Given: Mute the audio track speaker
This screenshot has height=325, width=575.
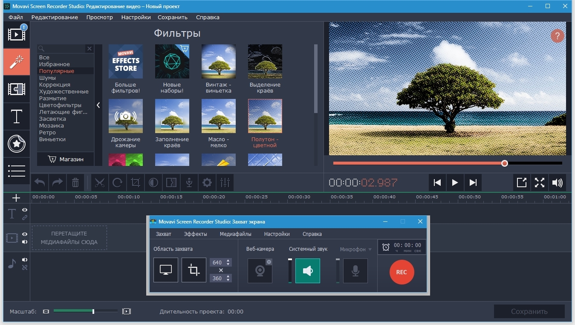Looking at the screenshot, I should click(25, 260).
